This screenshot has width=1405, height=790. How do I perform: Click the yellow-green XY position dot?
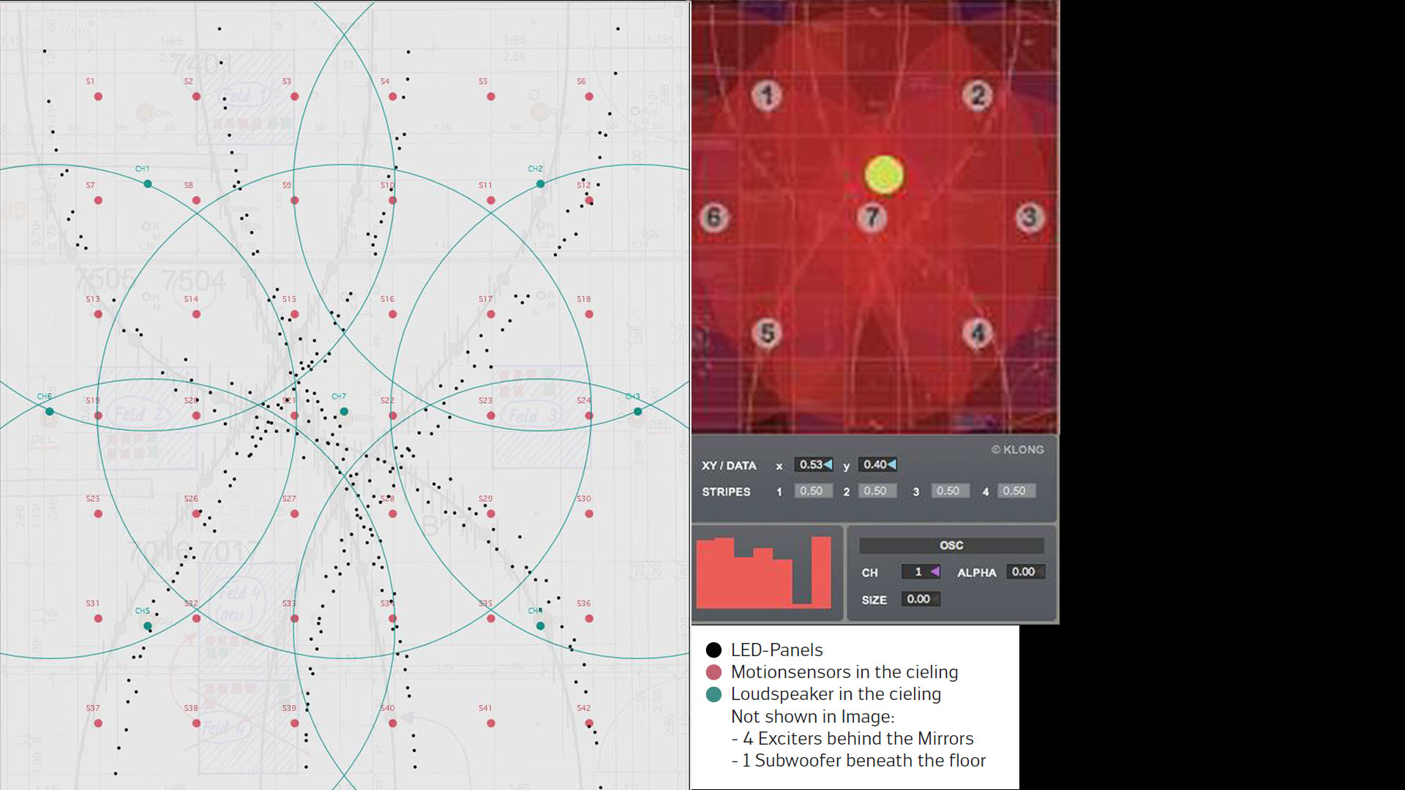pyautogui.click(x=884, y=175)
